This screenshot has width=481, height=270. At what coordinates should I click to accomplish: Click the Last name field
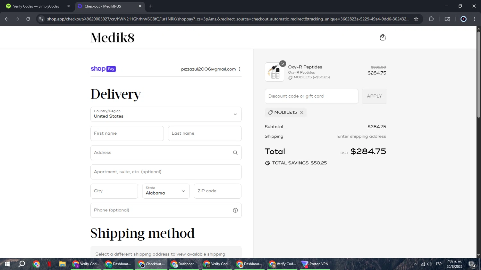pos(205,134)
